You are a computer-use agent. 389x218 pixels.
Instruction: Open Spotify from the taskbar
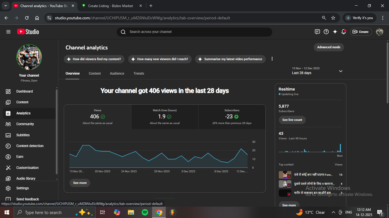[x=145, y=212]
